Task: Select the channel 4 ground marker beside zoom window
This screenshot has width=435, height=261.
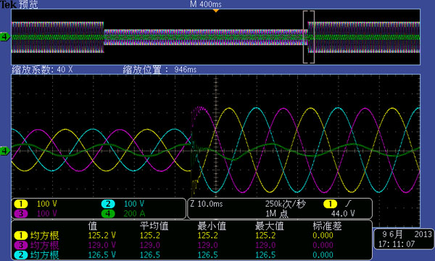Action: coord(5,151)
